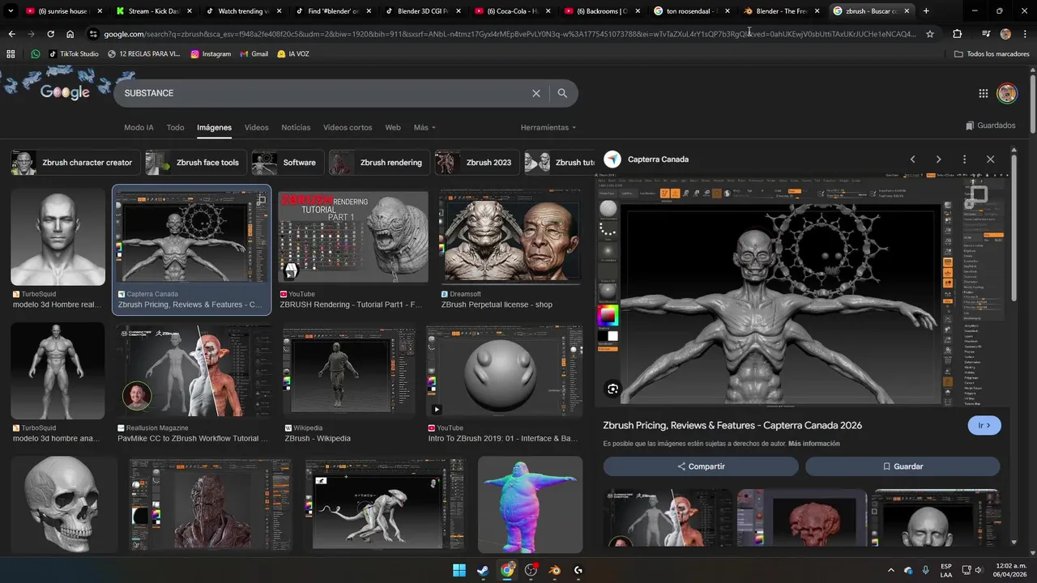Open Blender from the taskbar

pyautogui.click(x=554, y=570)
